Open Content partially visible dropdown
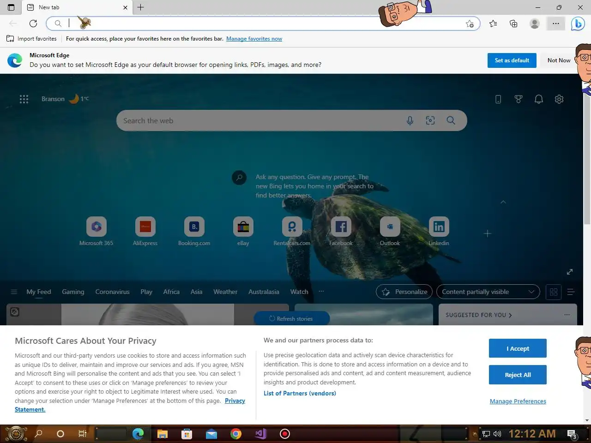Screen dimensions: 591x443 coord(488,292)
